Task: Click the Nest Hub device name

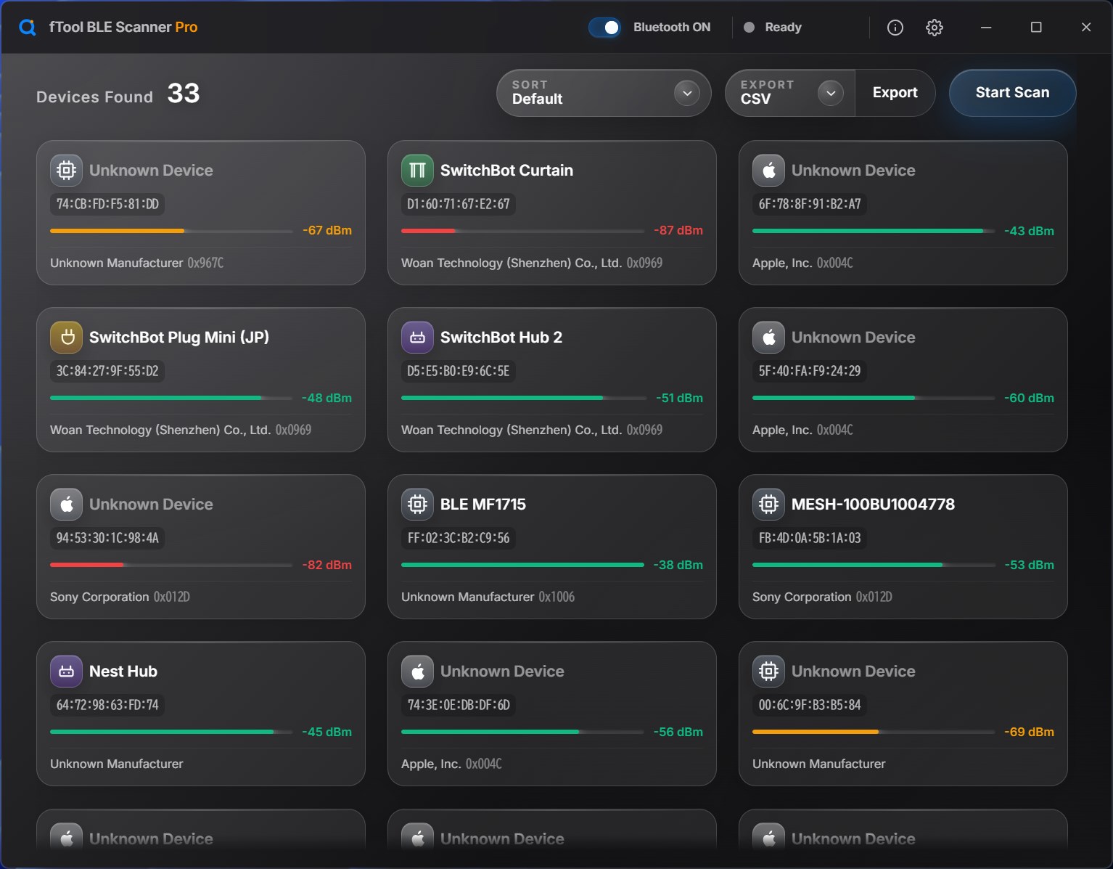Action: pyautogui.click(x=123, y=672)
